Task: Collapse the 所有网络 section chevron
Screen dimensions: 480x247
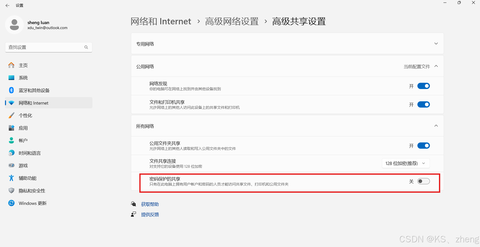Action: click(x=436, y=126)
